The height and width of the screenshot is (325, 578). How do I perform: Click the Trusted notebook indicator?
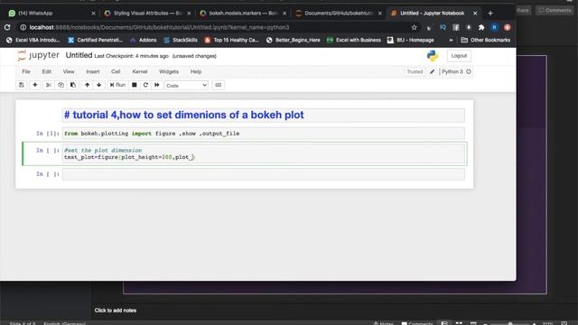[x=415, y=71]
